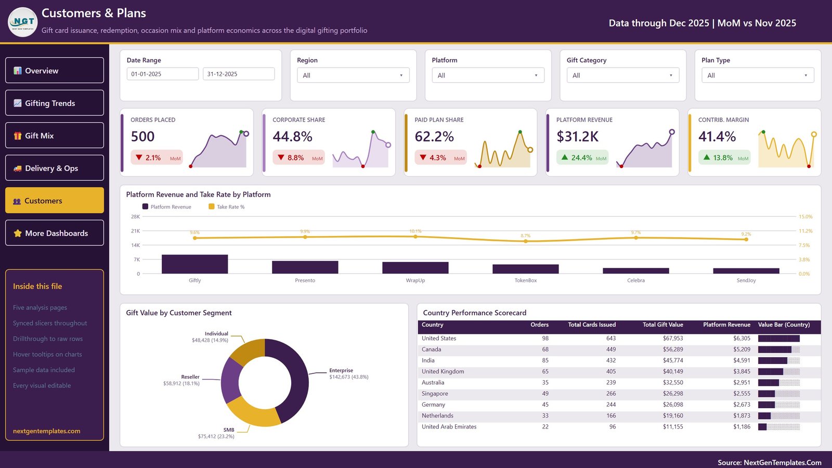Select the Canada row in scorecard
Image resolution: width=832 pixels, height=468 pixels.
tap(619, 349)
